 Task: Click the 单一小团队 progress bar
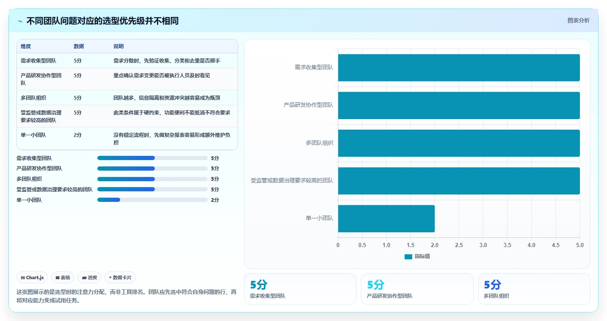[x=152, y=200]
